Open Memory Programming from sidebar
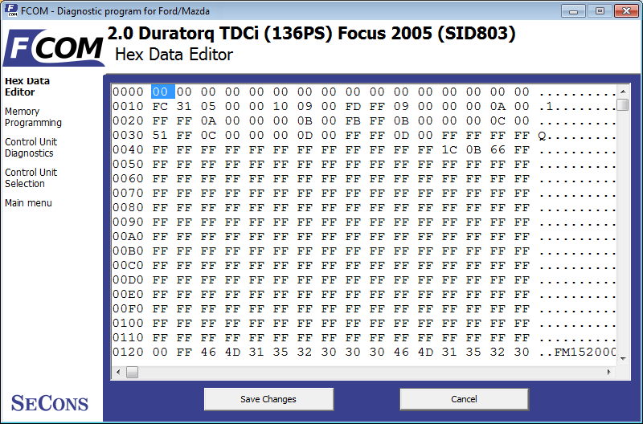The width and height of the screenshot is (643, 424). pos(33,117)
